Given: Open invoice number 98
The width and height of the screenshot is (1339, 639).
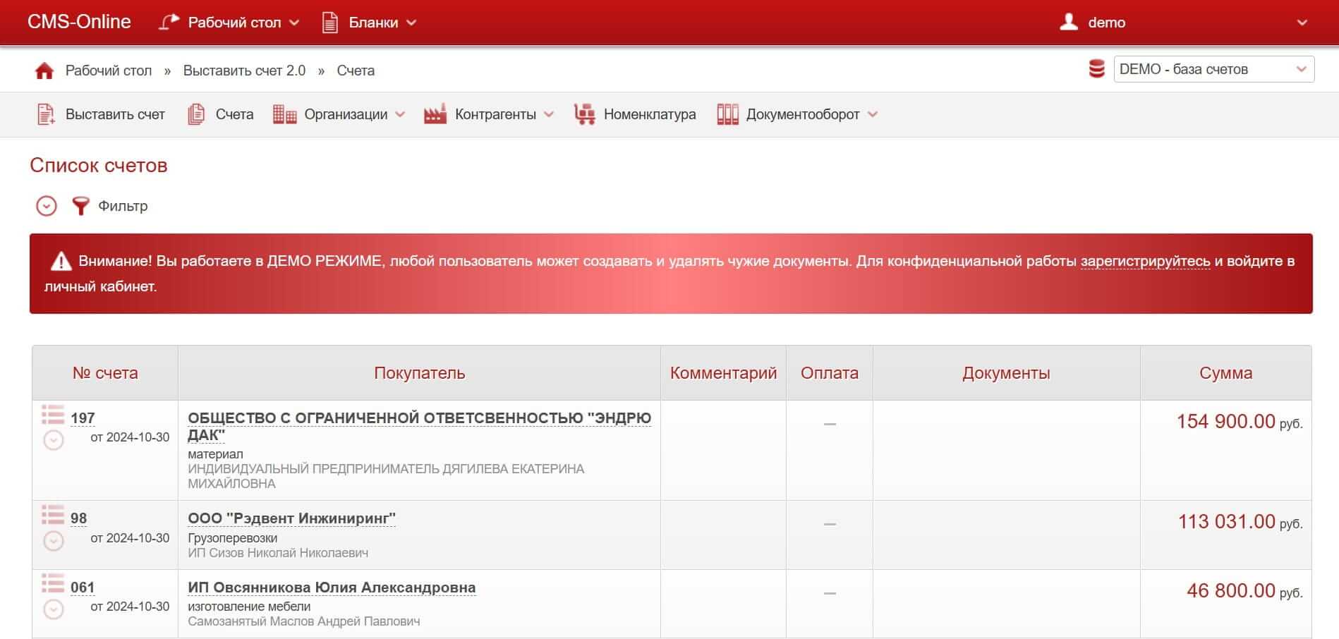Looking at the screenshot, I should (x=78, y=518).
